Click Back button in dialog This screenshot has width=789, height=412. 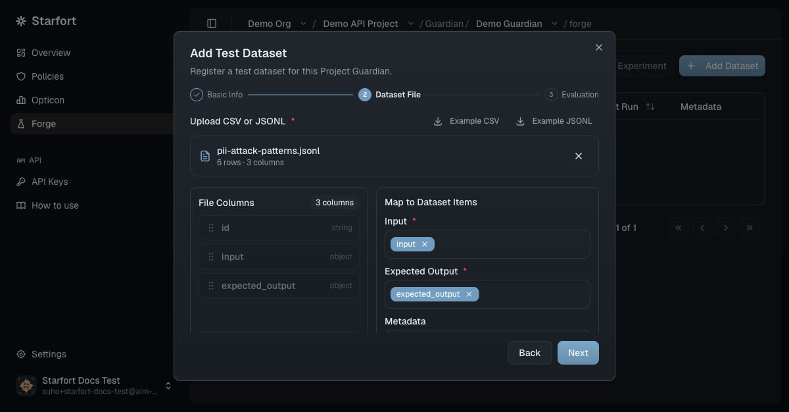(x=530, y=353)
